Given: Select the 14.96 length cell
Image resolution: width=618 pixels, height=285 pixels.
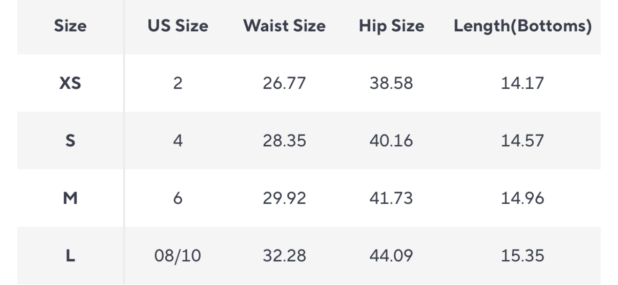Looking at the screenshot, I should [x=522, y=199].
